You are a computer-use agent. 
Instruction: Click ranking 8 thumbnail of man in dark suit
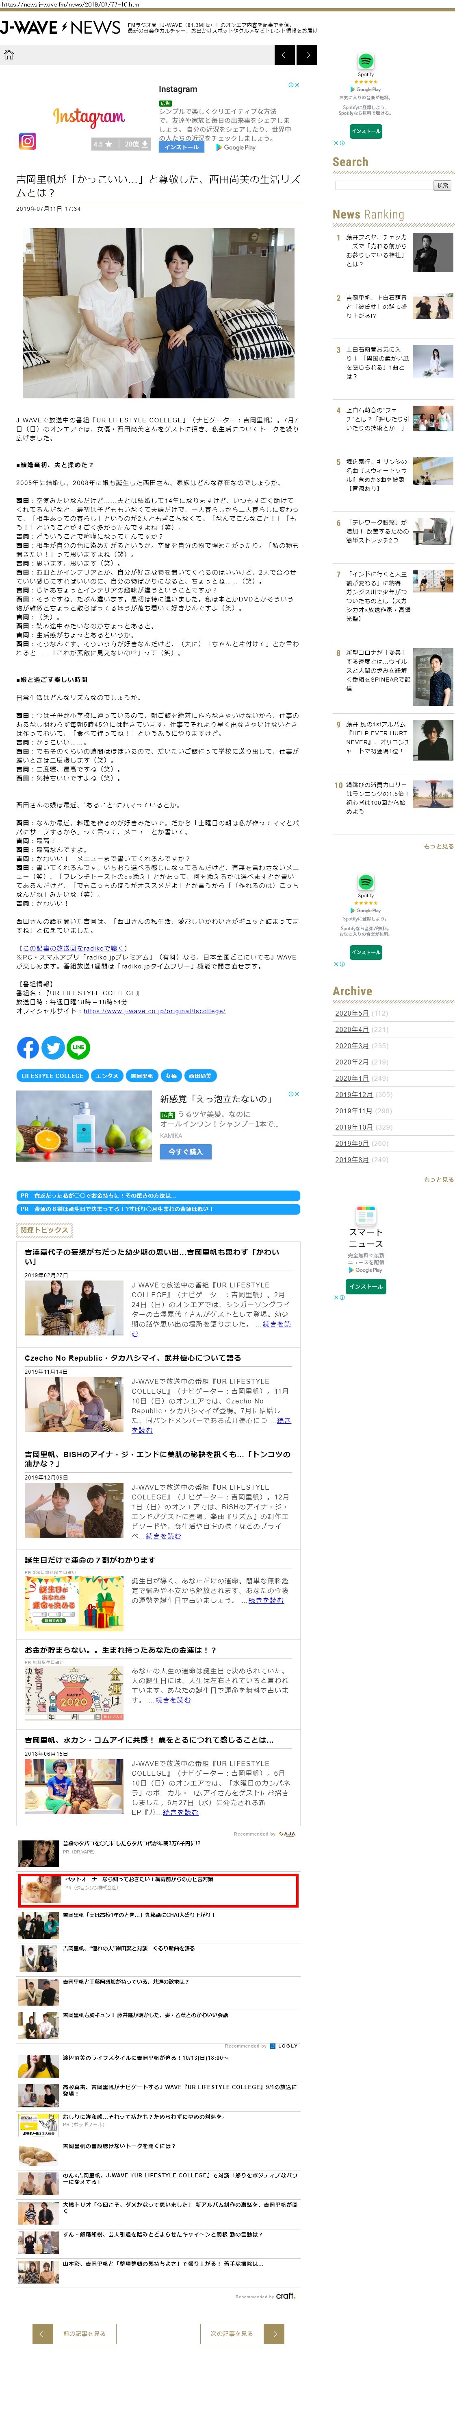click(432, 676)
